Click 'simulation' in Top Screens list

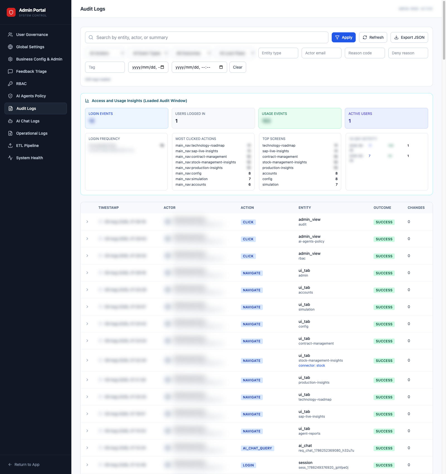point(270,185)
